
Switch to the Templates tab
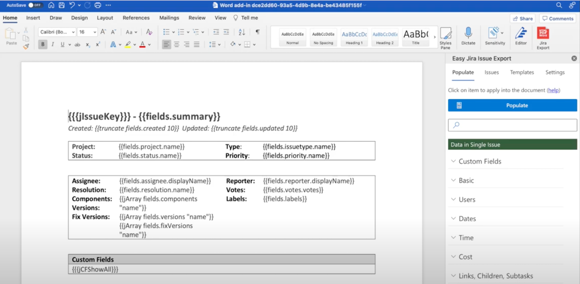coord(522,72)
